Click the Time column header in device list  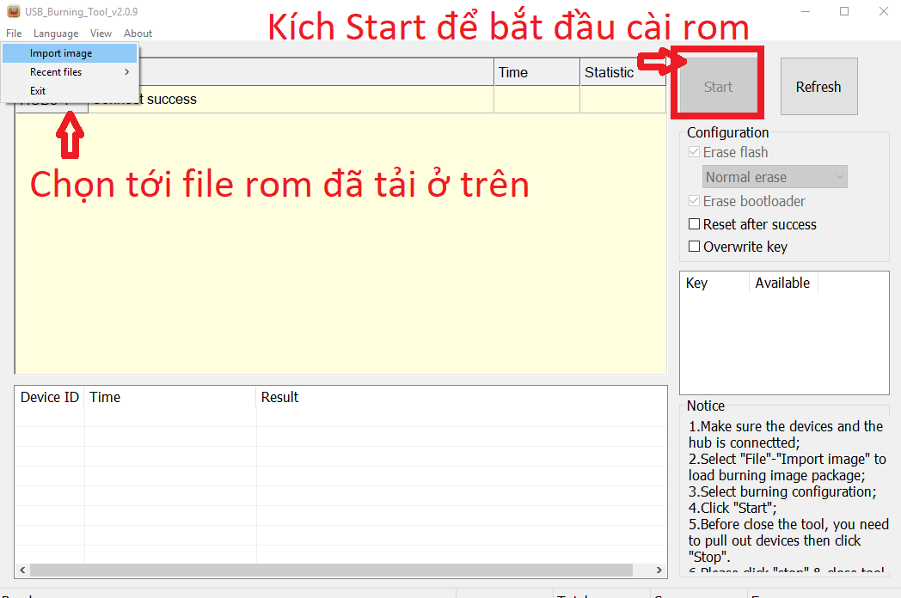(x=536, y=72)
